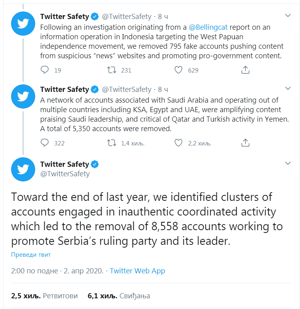Reply to the Saudi Arabia network tweet
300x309 pixels.
[45, 143]
